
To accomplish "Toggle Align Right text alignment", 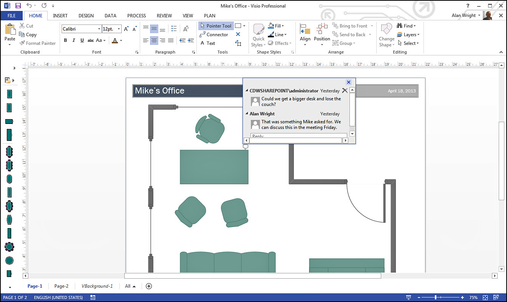I will (162, 40).
